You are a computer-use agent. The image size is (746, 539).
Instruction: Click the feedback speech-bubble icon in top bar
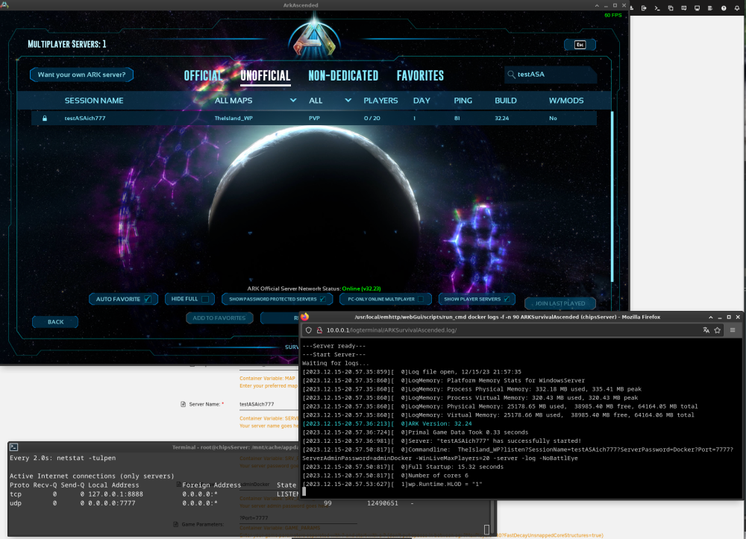(683, 8)
